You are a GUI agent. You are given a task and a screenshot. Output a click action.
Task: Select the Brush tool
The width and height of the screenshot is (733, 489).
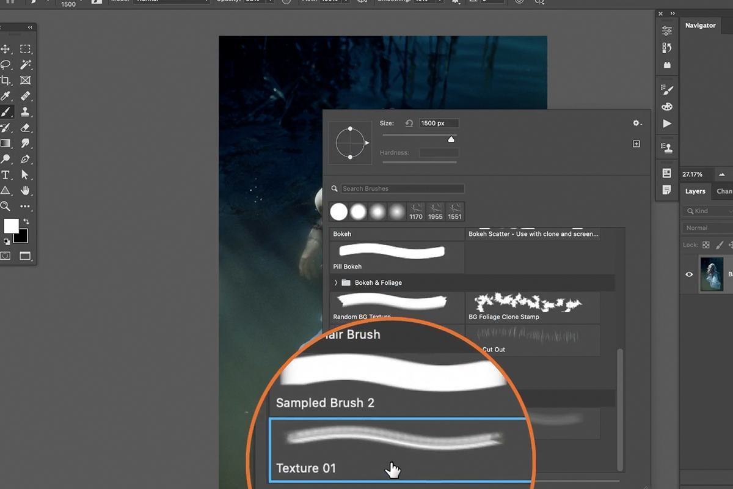[x=5, y=112]
